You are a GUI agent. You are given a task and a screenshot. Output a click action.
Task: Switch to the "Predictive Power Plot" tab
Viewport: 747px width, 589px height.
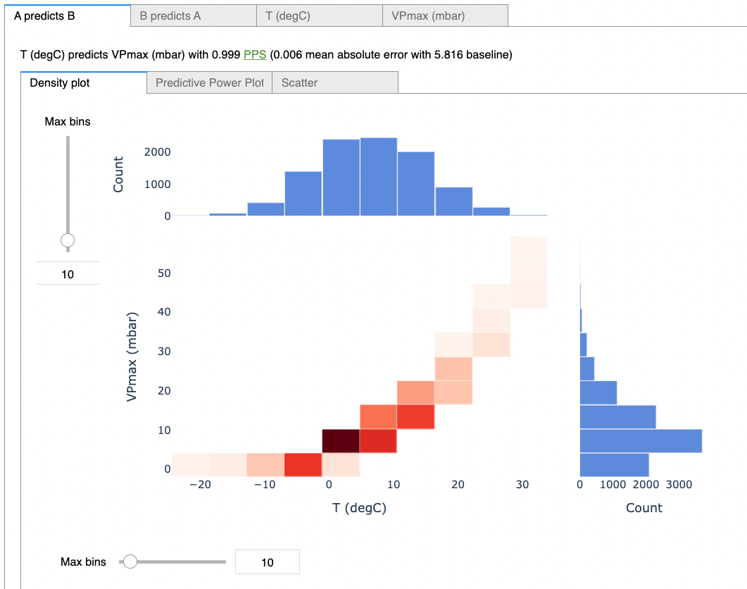(208, 82)
